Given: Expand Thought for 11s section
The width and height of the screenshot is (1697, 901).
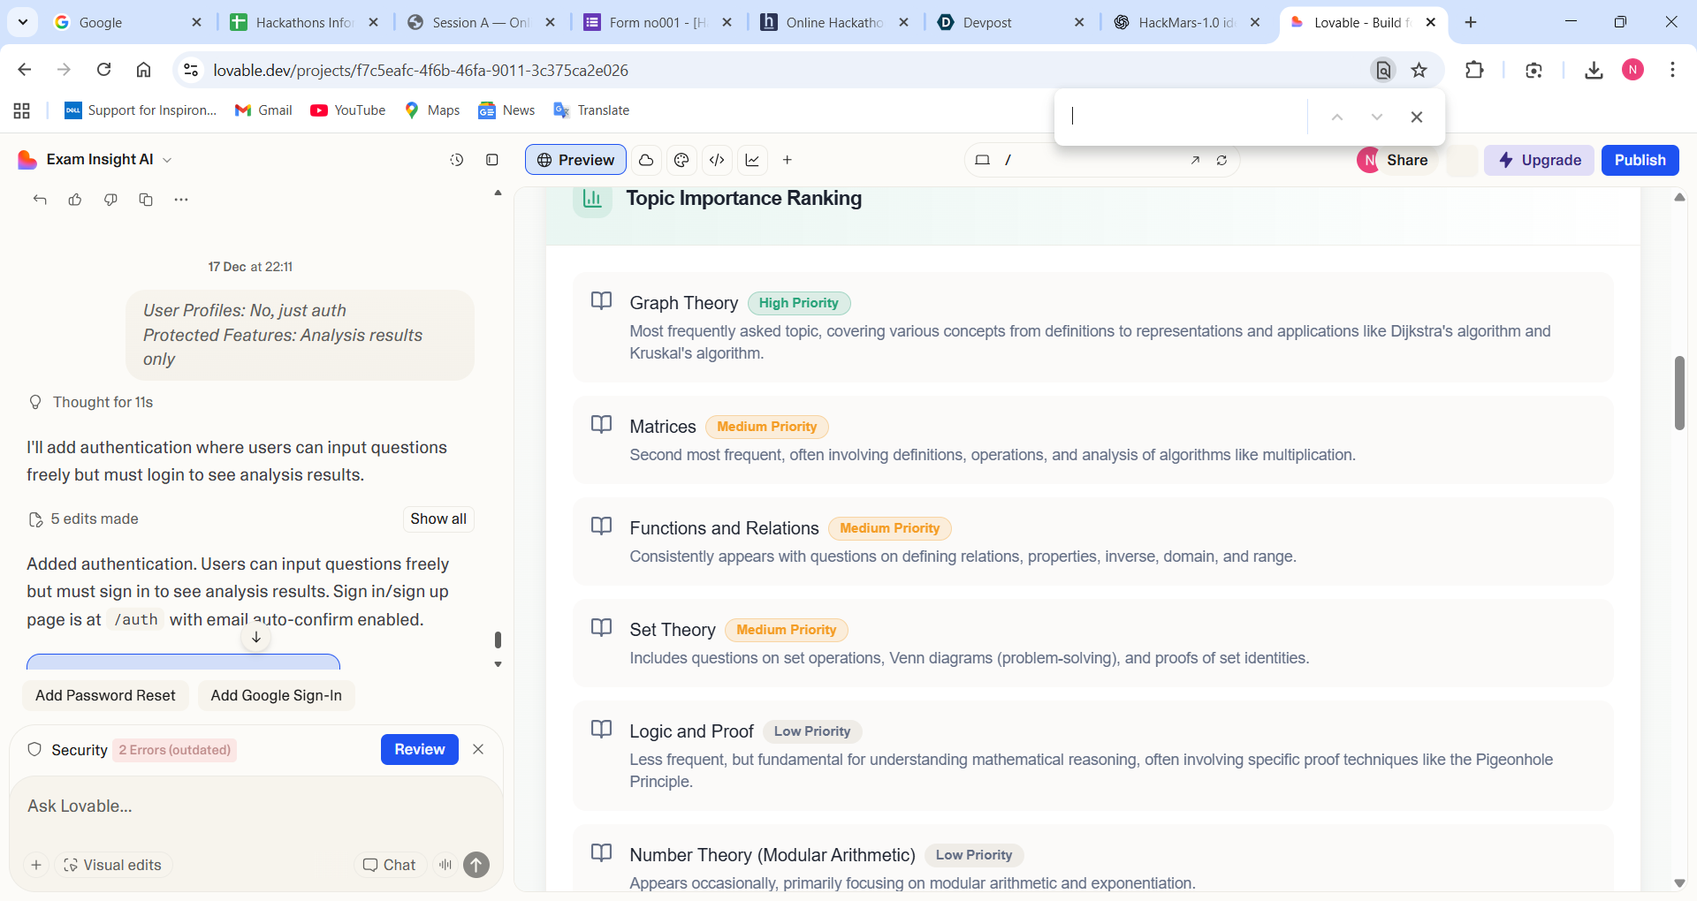Looking at the screenshot, I should click(x=91, y=402).
